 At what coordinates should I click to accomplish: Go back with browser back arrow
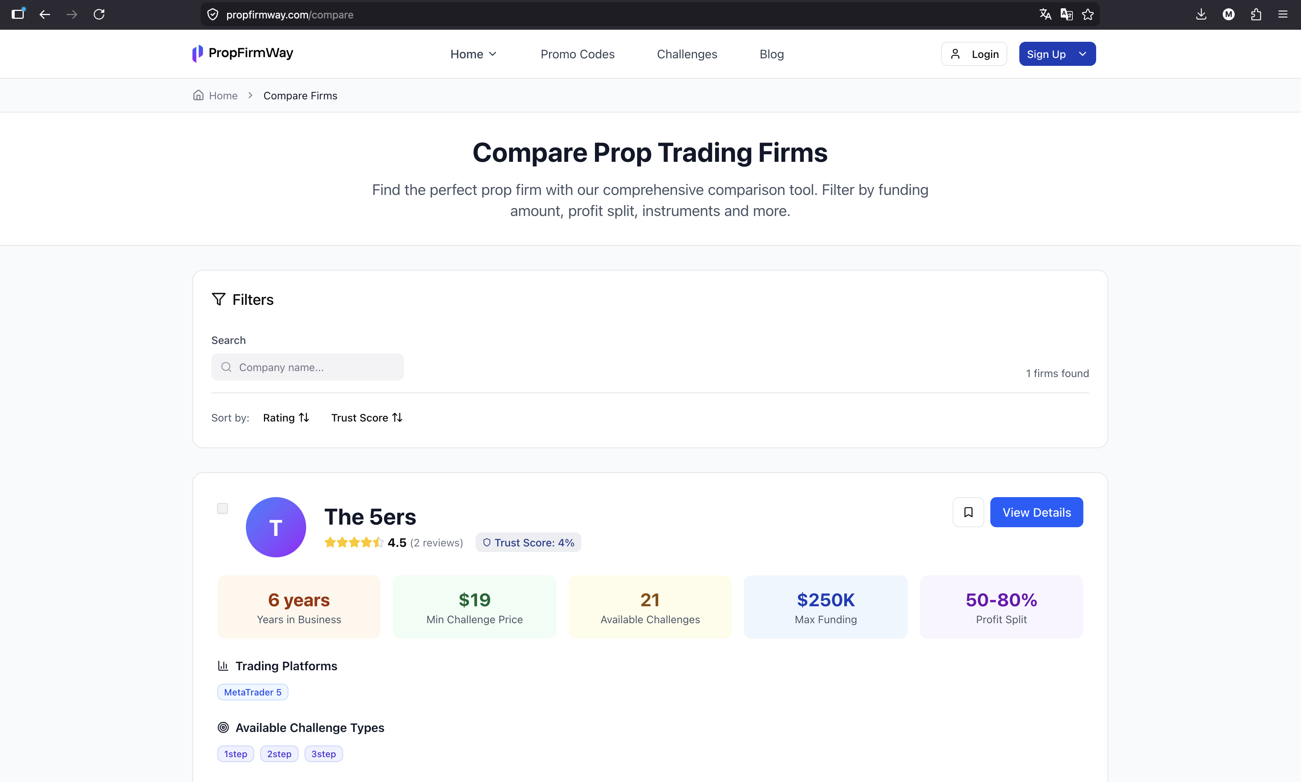tap(45, 14)
